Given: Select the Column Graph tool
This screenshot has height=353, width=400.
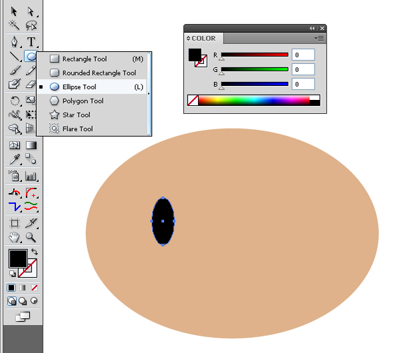Looking at the screenshot, I should [x=31, y=176].
